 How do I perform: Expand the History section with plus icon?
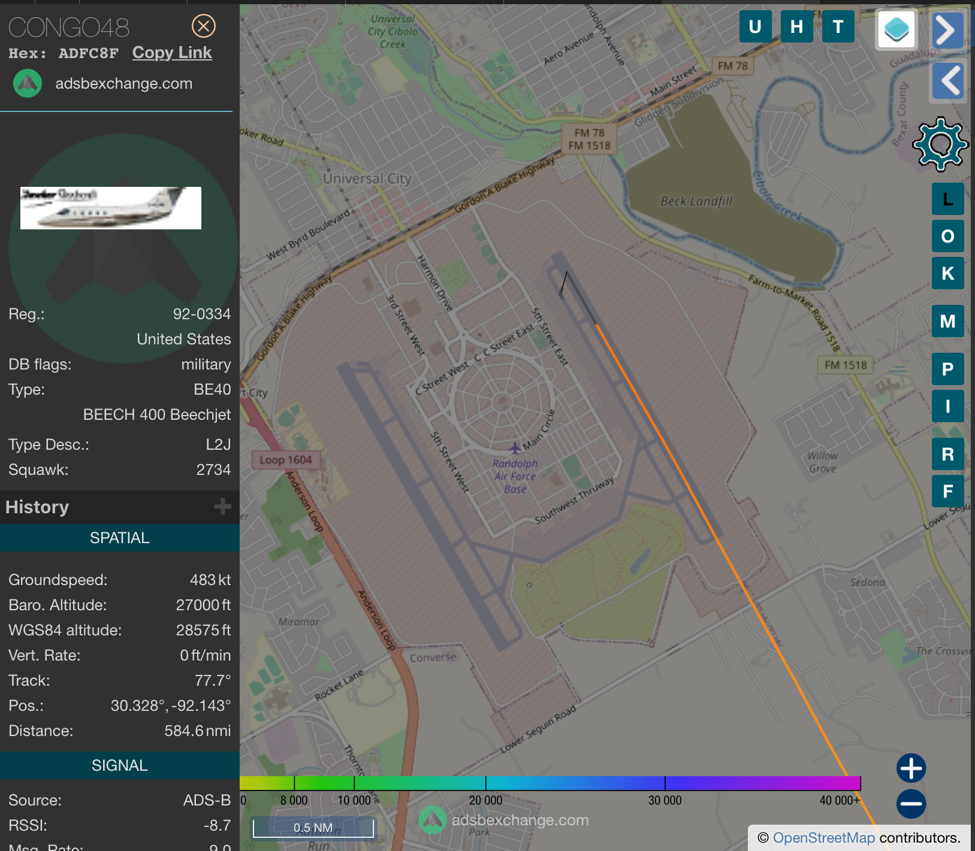pos(222,507)
